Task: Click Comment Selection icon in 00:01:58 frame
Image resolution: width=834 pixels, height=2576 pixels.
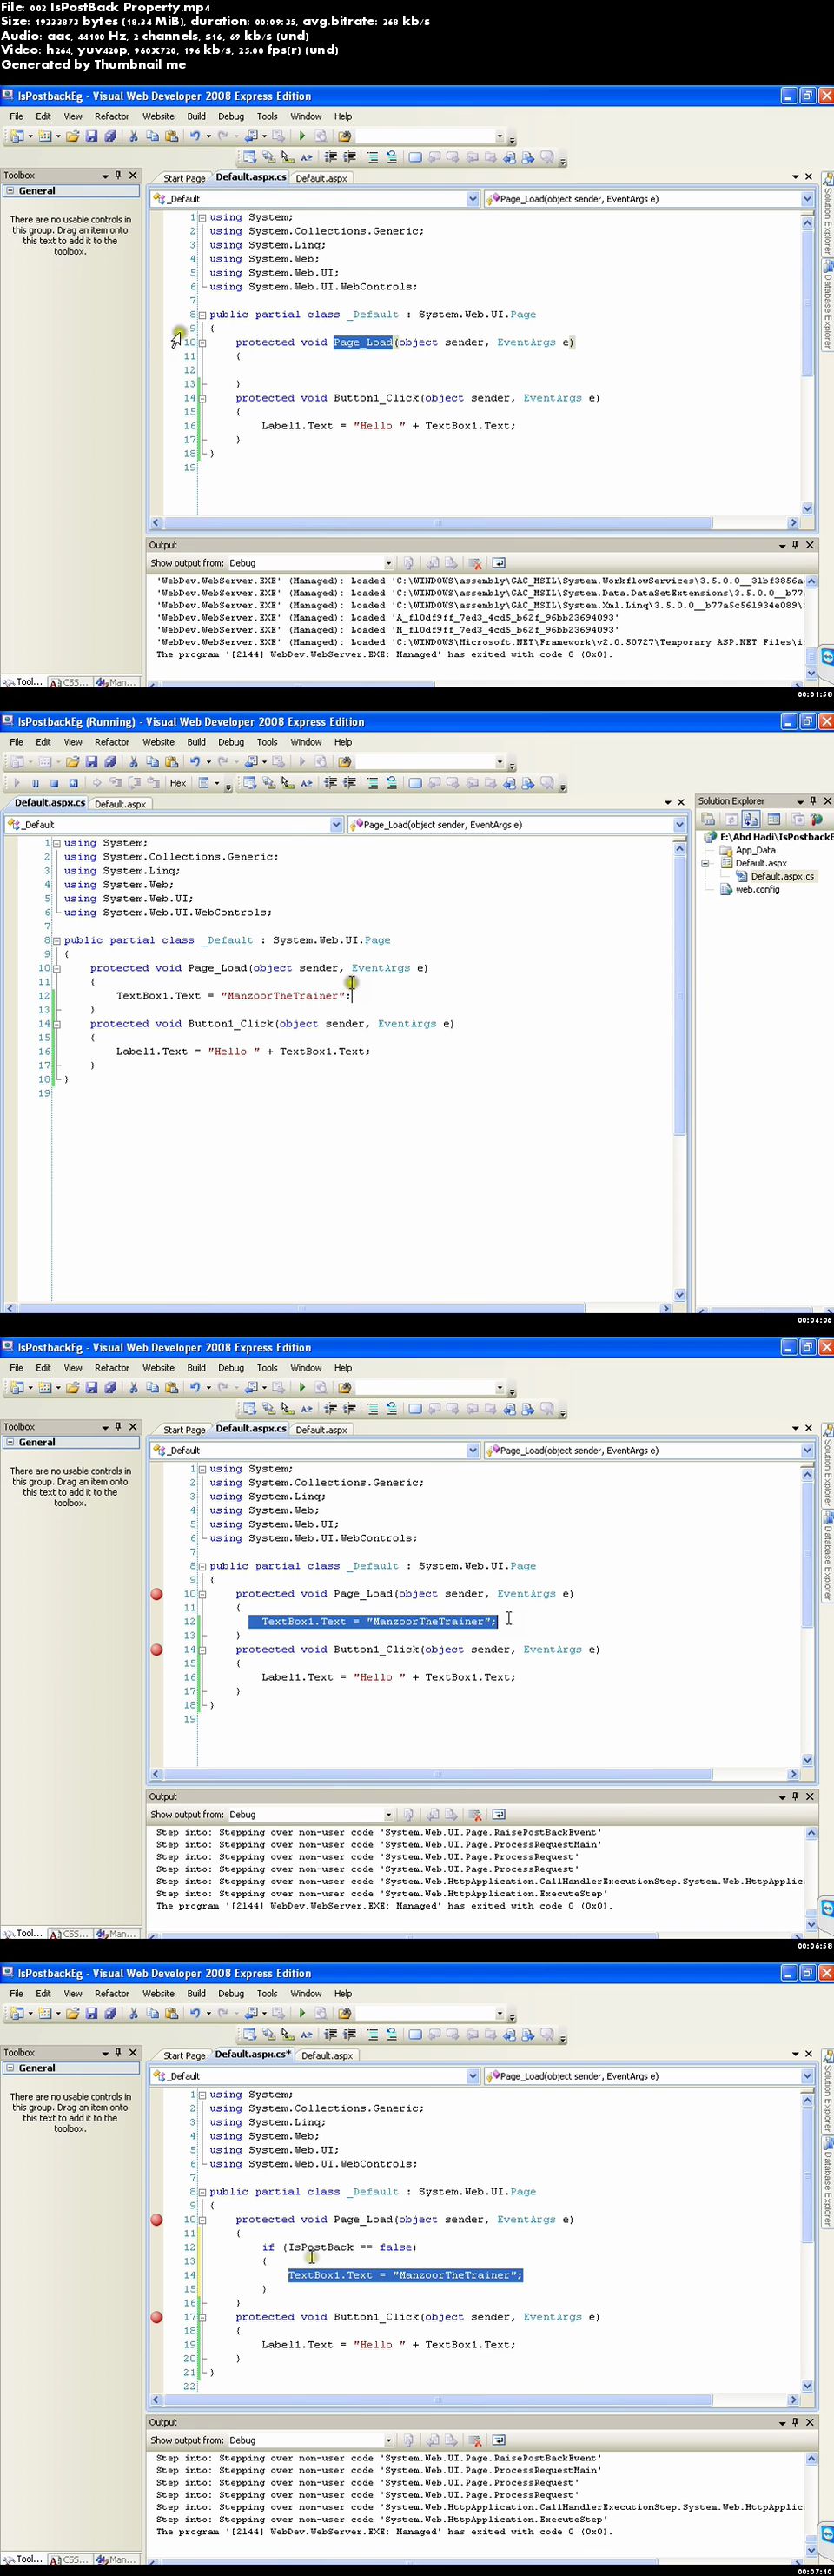Action: (372, 157)
